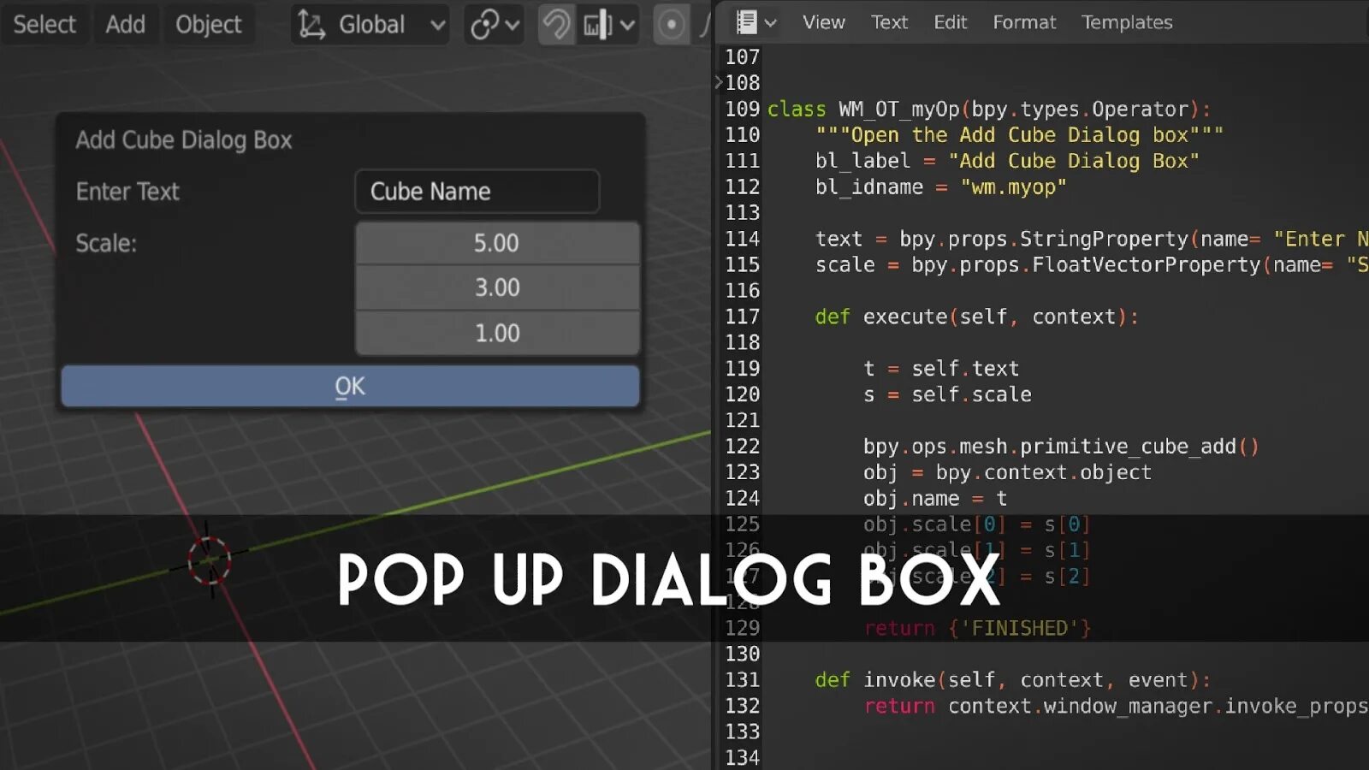
Task: Click the Scale X field showing 5.00
Action: [497, 243]
